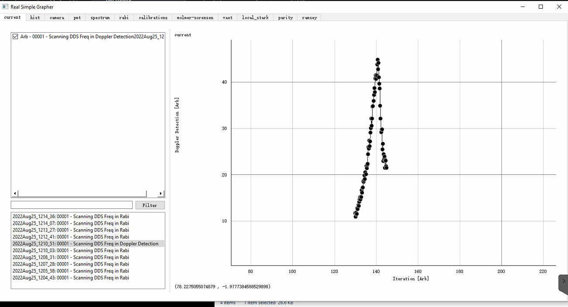The height and width of the screenshot is (307, 568).
Task: Select the rabi tab
Action: (124, 17)
